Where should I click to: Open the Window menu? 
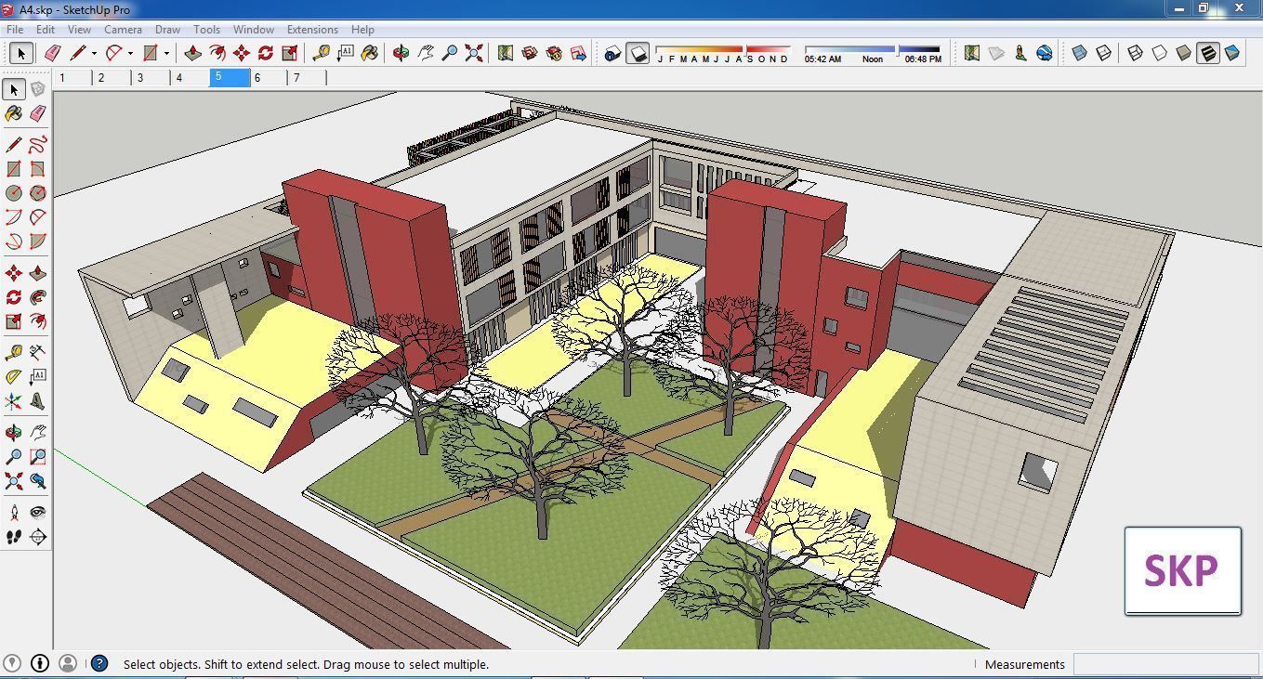click(253, 29)
